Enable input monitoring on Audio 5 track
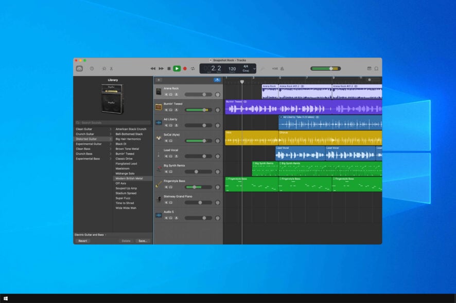Image resolution: width=456 pixels, height=303 pixels. coord(176,218)
